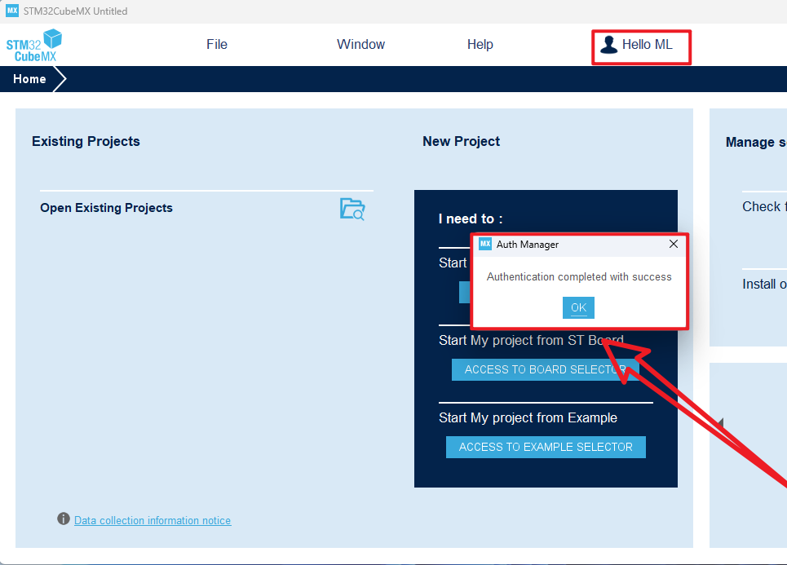Viewport: 787px width, 565px height.
Task: Open the Help menu
Action: [x=480, y=45]
